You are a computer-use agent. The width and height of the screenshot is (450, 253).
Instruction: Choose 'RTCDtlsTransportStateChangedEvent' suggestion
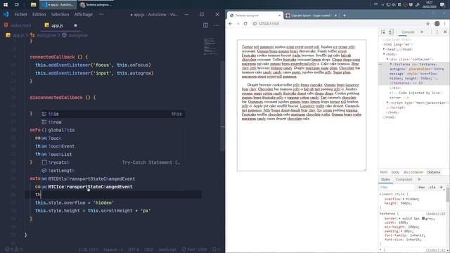112,179
